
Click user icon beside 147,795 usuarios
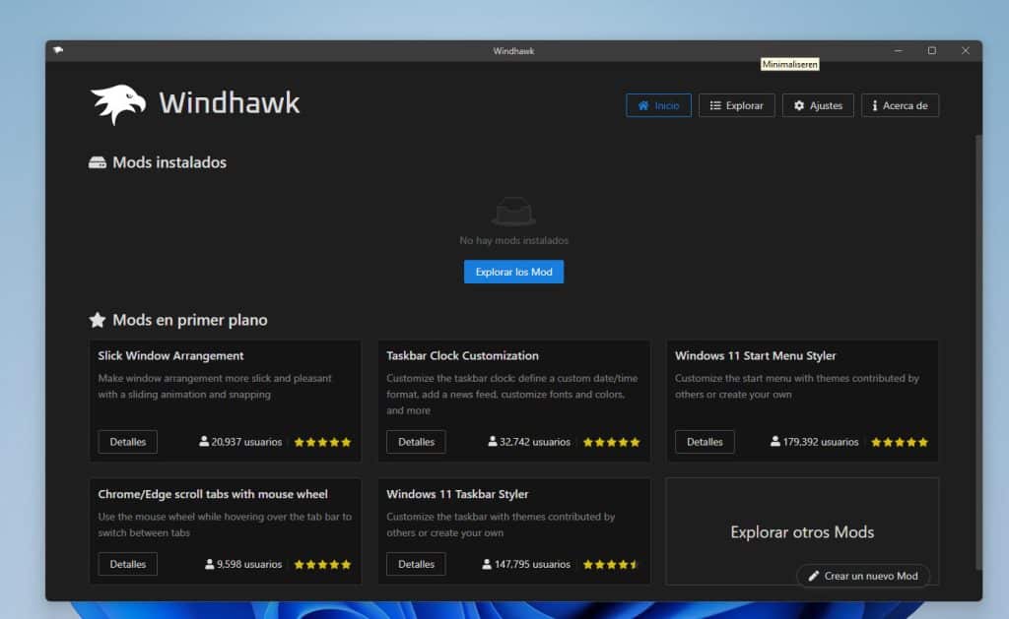click(x=487, y=564)
